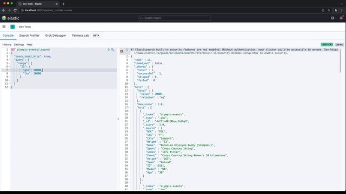Collapse the "total" block at line 12

click(129, 91)
